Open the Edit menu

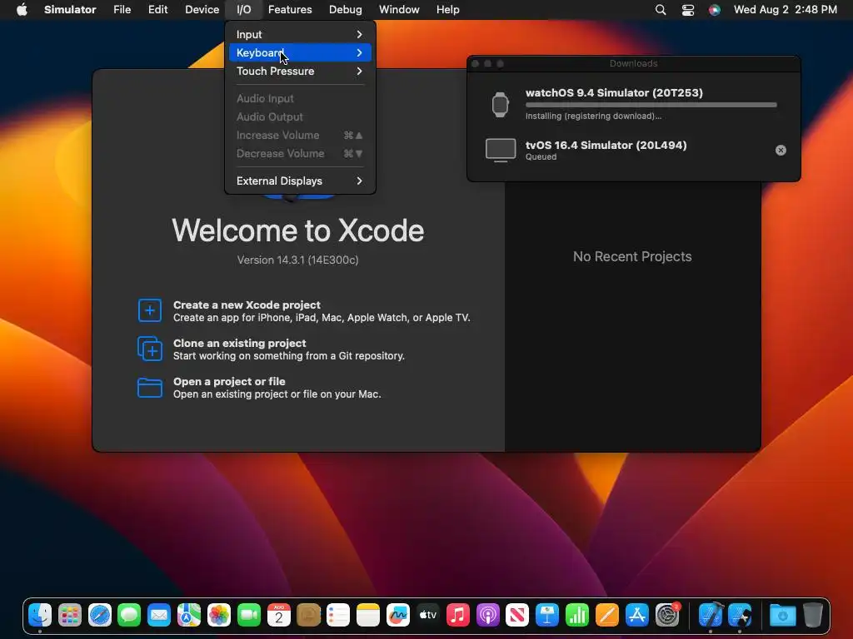157,9
